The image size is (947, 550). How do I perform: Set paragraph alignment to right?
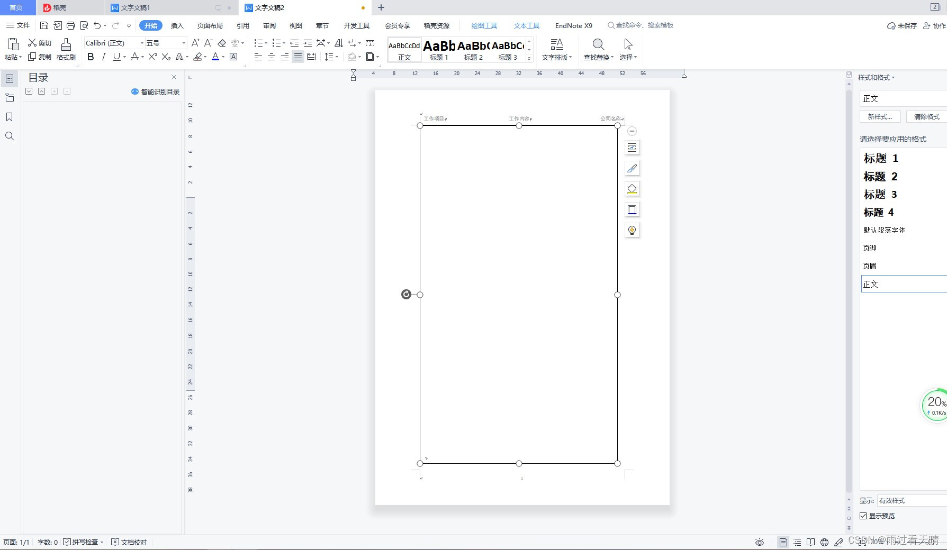(x=285, y=57)
